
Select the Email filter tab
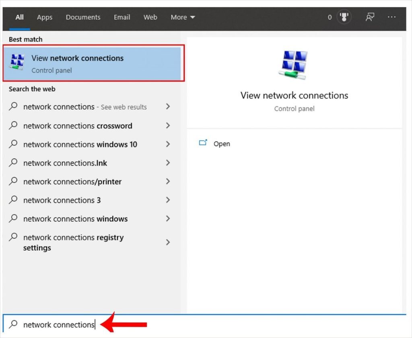tap(122, 17)
